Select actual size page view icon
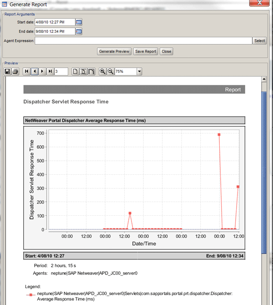This screenshot has width=273, height=305. coord(76,71)
